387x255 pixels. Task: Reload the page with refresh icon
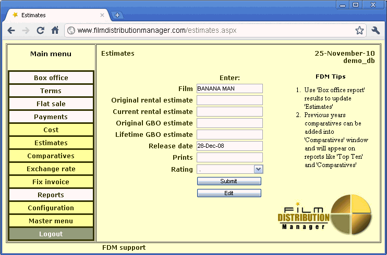click(40, 30)
